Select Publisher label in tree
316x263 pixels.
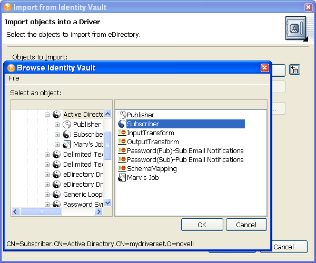point(87,125)
